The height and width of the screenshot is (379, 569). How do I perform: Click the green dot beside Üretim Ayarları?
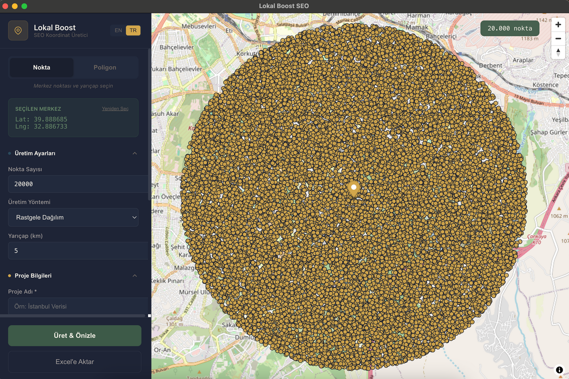click(10, 153)
